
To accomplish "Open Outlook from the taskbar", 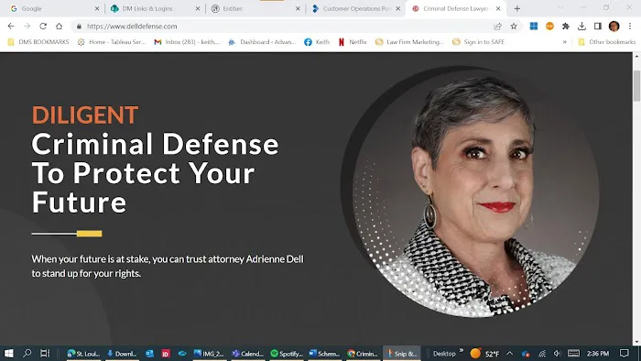I will 149,354.
